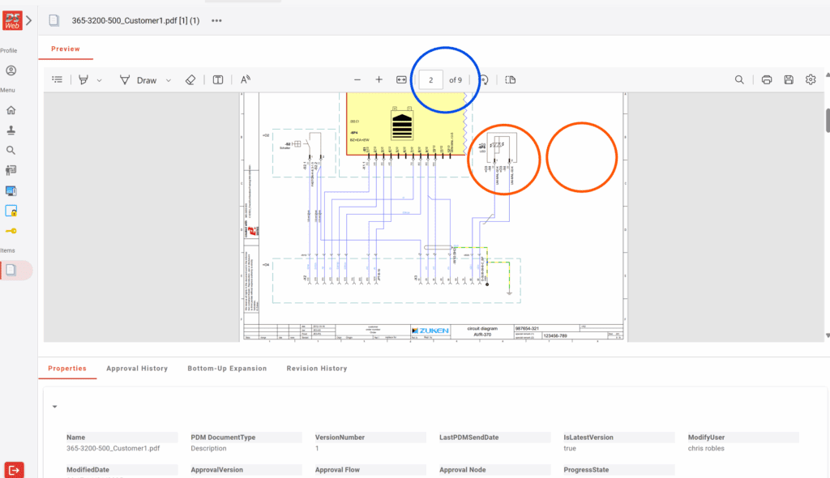Save the annotated document
The height and width of the screenshot is (478, 830).
click(x=788, y=79)
